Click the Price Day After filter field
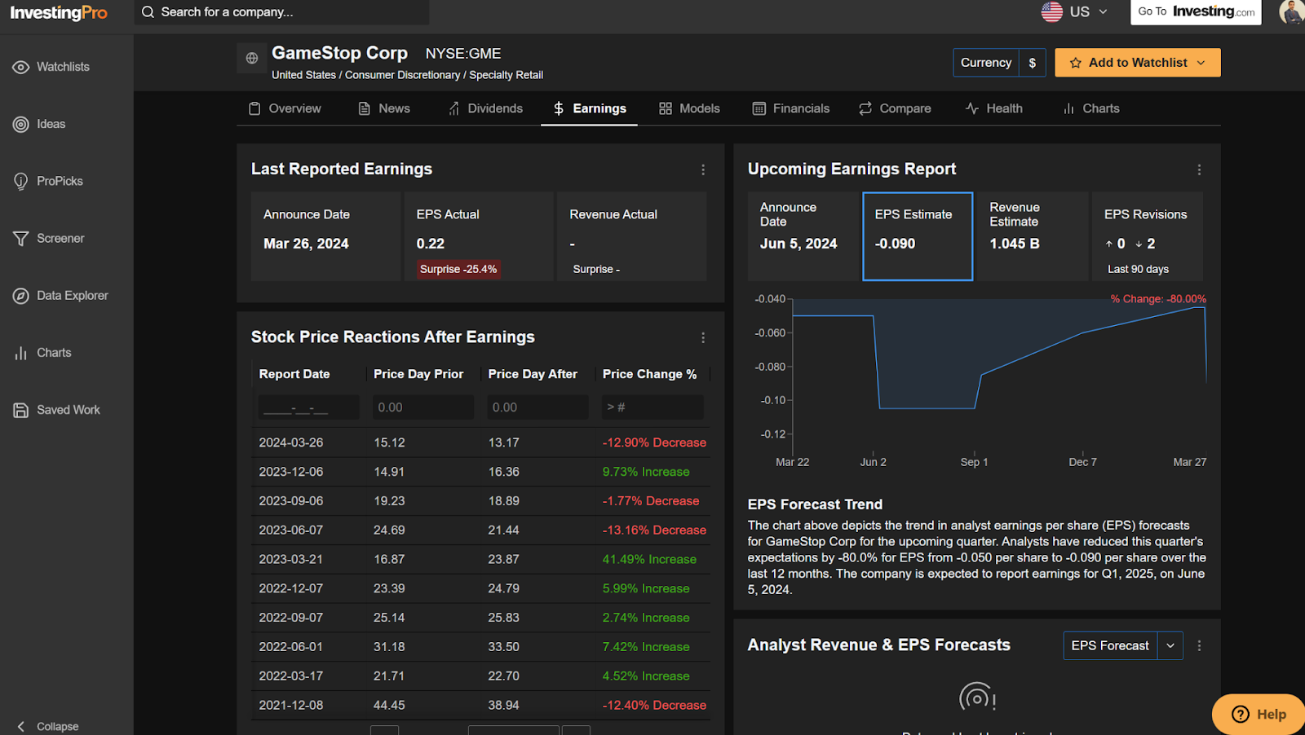 537,407
